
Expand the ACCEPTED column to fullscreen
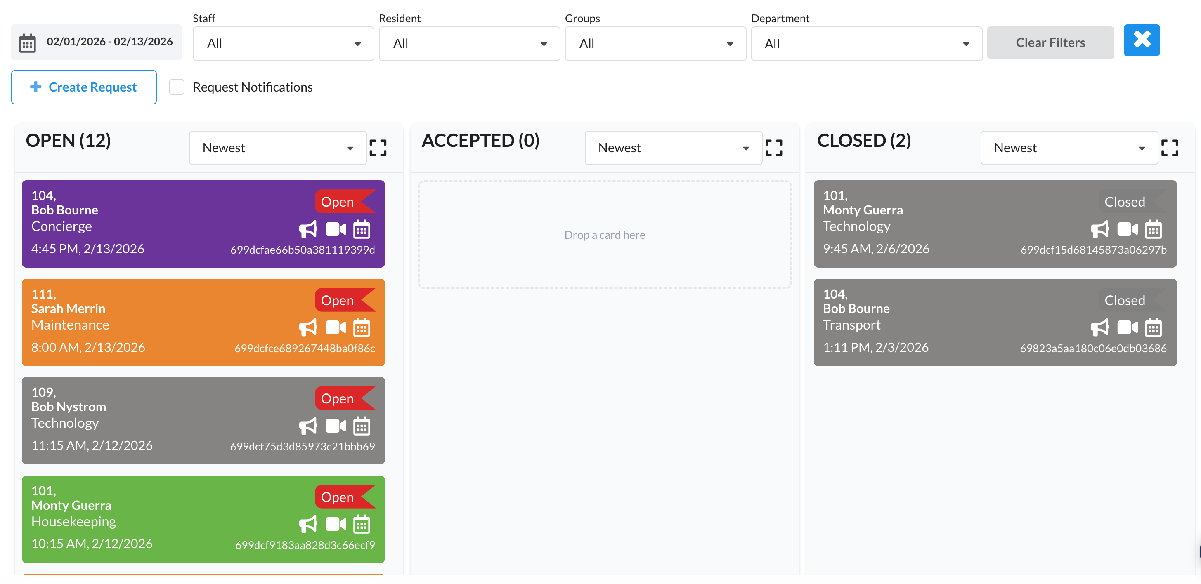774,147
